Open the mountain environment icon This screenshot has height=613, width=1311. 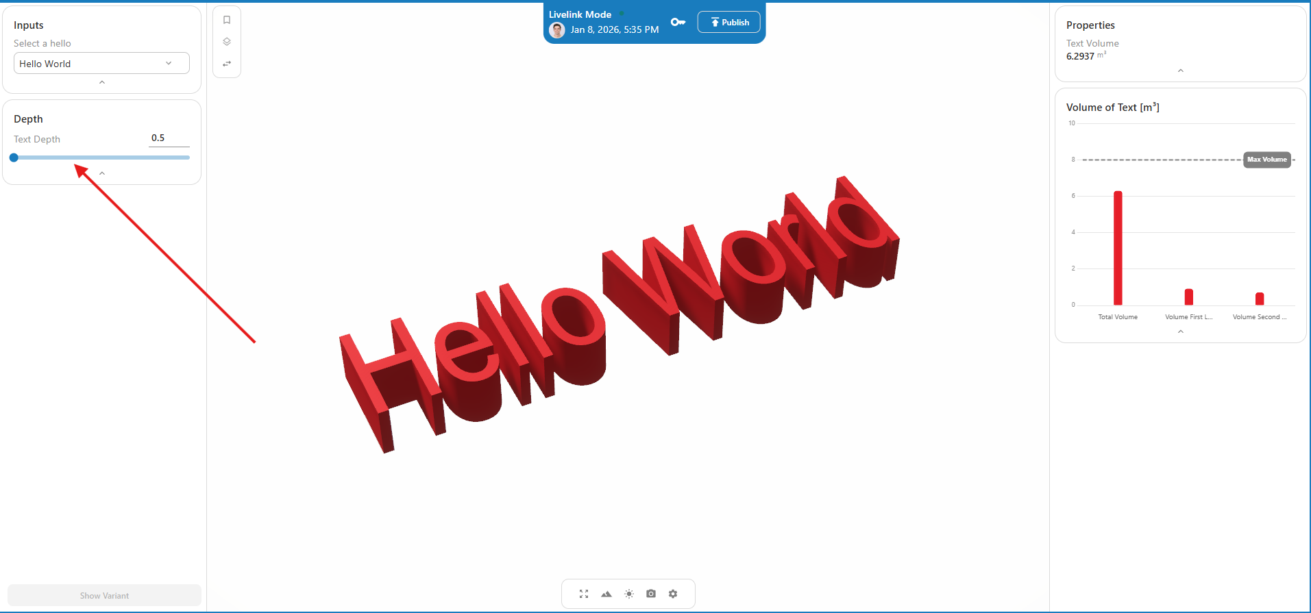click(607, 594)
